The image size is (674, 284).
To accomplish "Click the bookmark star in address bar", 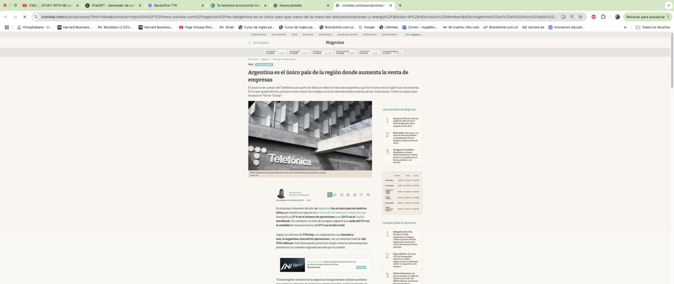I will [581, 17].
